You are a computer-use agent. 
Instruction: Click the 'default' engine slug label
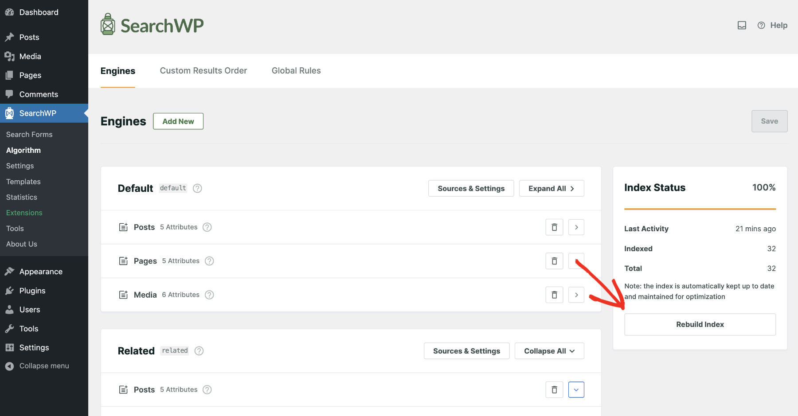coord(173,188)
